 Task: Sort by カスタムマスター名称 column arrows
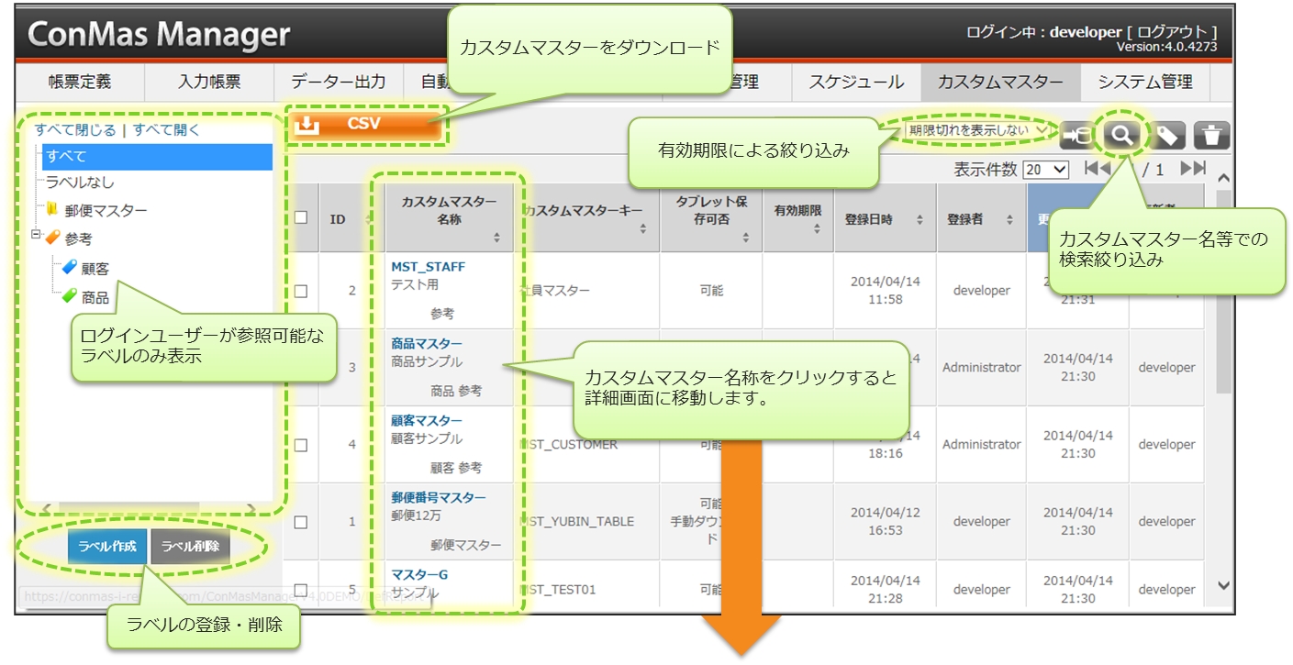pos(496,238)
